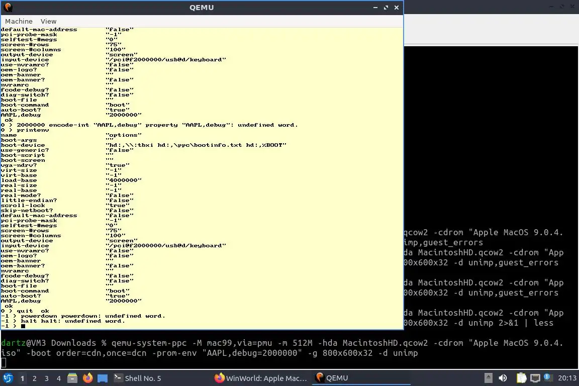Click 'imp,guest_errors' line in the terminal

(x=443, y=243)
